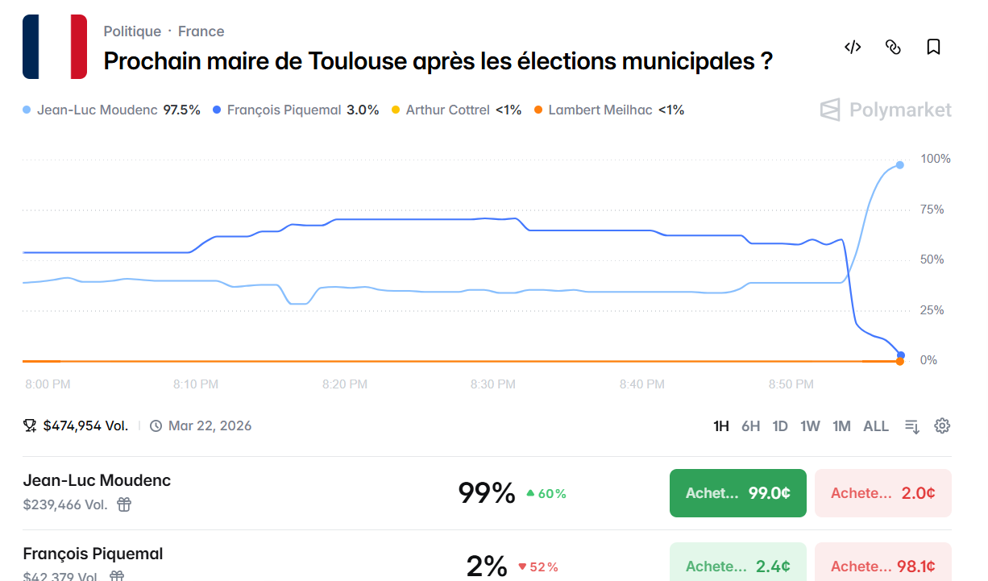Switch the chart to the ALL range

pos(876,425)
